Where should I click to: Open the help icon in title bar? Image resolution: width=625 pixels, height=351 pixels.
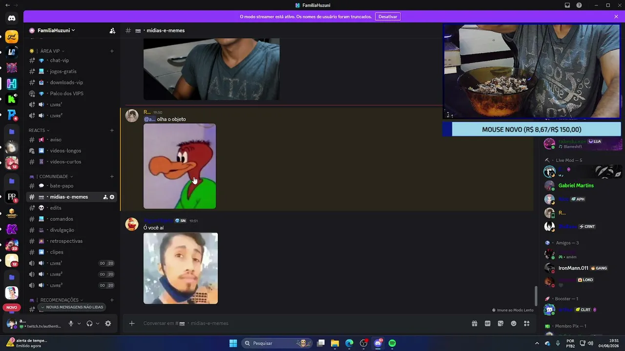[579, 5]
